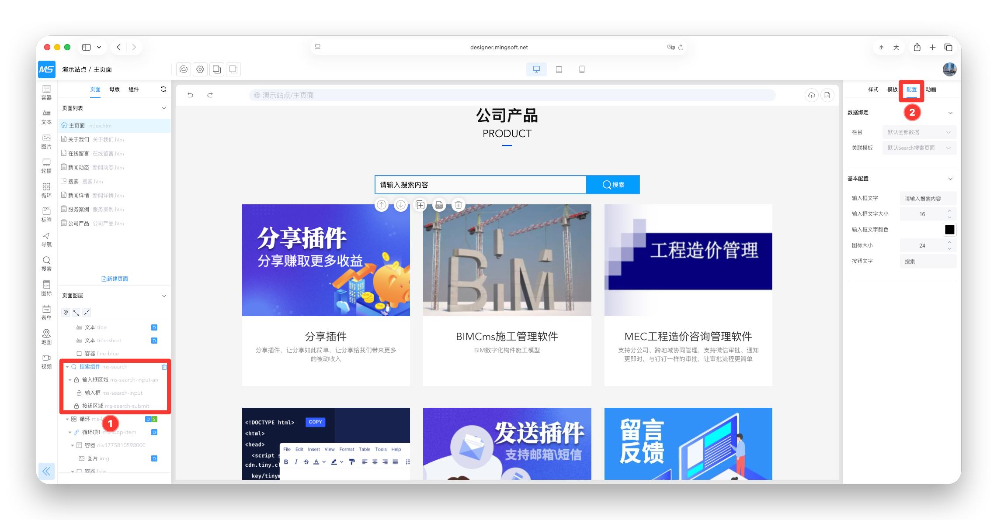
Task: Select the 视频 video tool
Action: point(46,362)
